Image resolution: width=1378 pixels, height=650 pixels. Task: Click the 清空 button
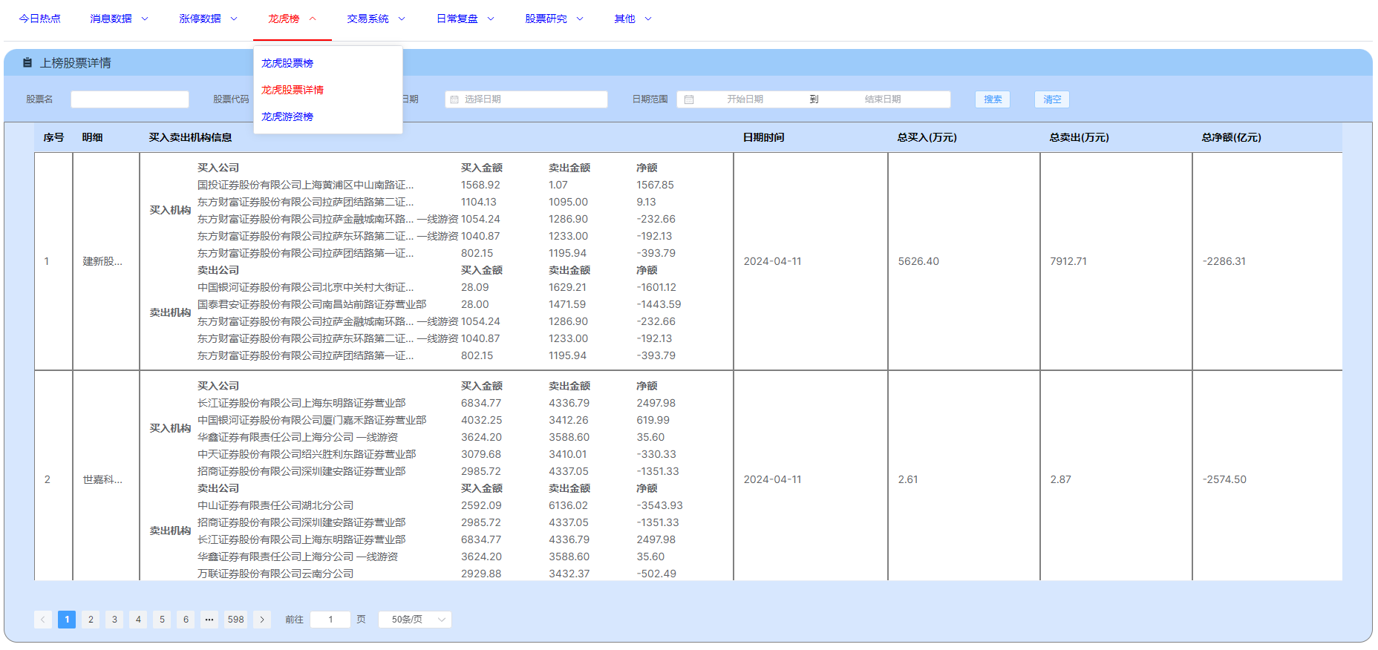[1052, 99]
